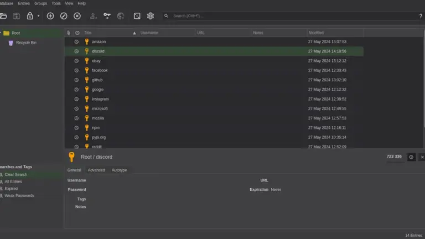Viewport: 425px width, 239px height.
Task: Click the large key icon in preview panel
Action: click(x=71, y=157)
